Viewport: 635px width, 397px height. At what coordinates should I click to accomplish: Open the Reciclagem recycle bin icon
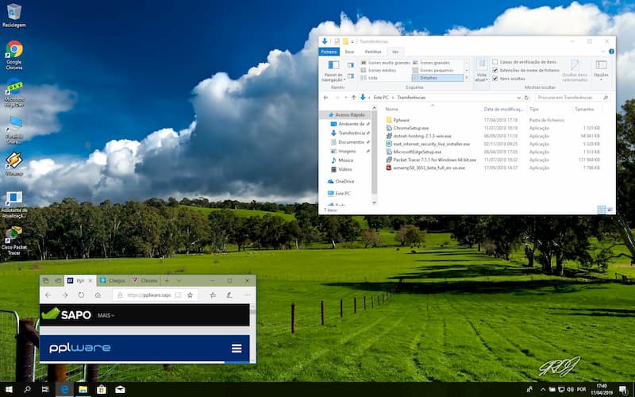click(x=13, y=15)
